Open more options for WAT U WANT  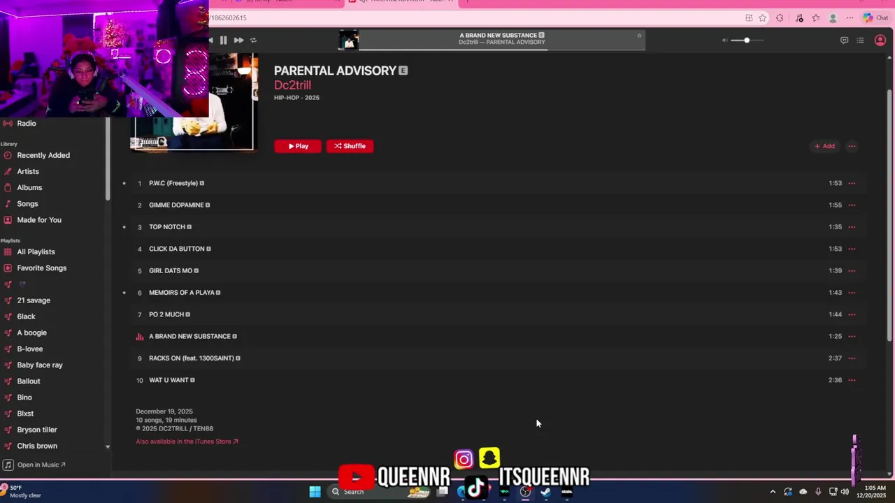(852, 380)
